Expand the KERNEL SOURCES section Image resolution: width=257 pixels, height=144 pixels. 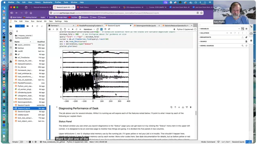coord(206,46)
